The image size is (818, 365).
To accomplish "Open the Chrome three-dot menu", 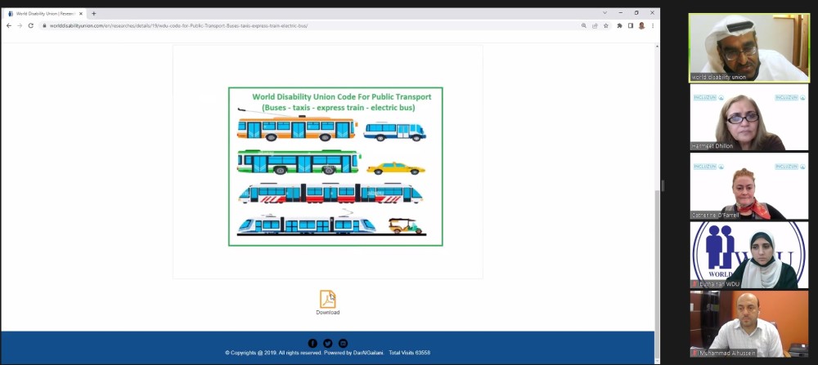I will [652, 25].
